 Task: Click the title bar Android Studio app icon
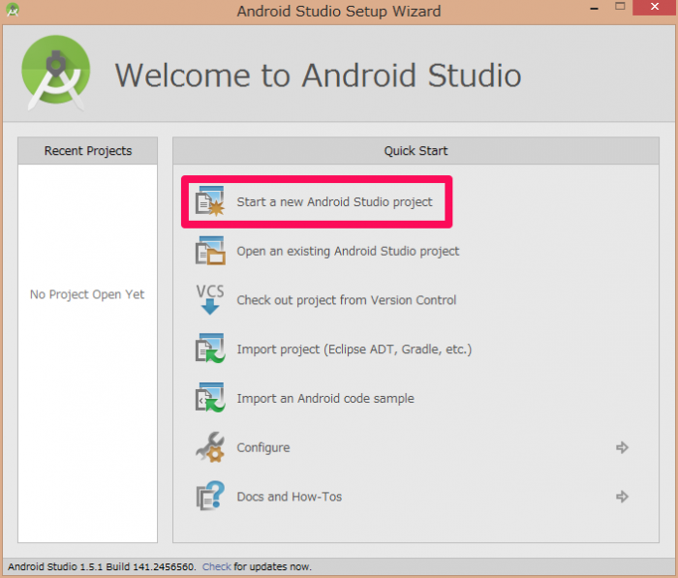click(x=13, y=10)
